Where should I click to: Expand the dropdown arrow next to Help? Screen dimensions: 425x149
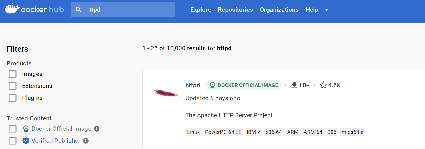click(x=327, y=10)
